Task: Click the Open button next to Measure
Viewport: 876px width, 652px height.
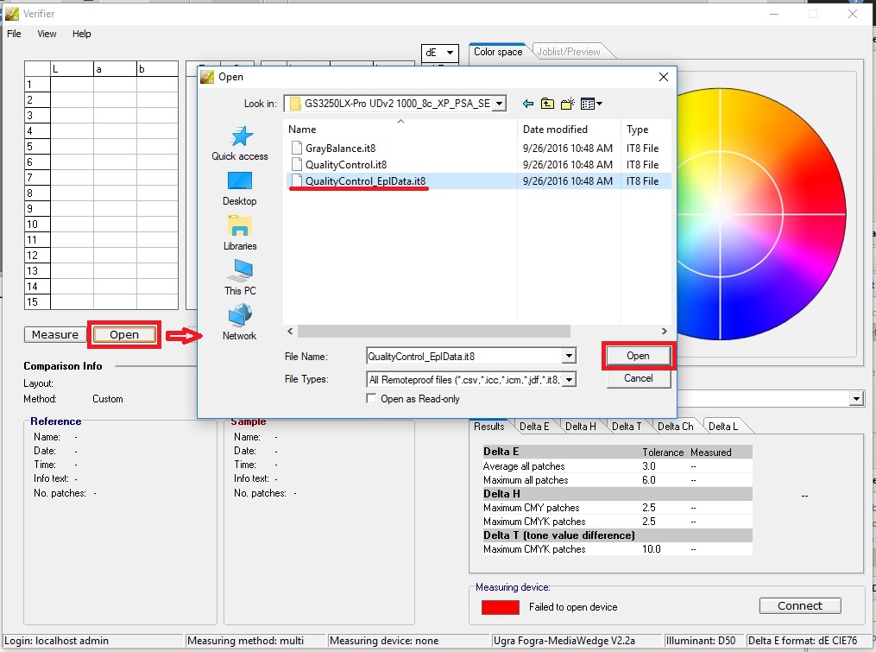Action: coord(124,334)
